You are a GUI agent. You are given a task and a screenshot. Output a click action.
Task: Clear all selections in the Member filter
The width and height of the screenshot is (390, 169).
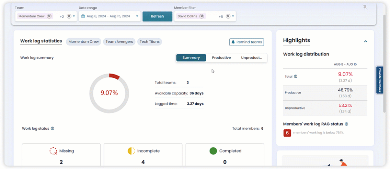click(x=228, y=16)
